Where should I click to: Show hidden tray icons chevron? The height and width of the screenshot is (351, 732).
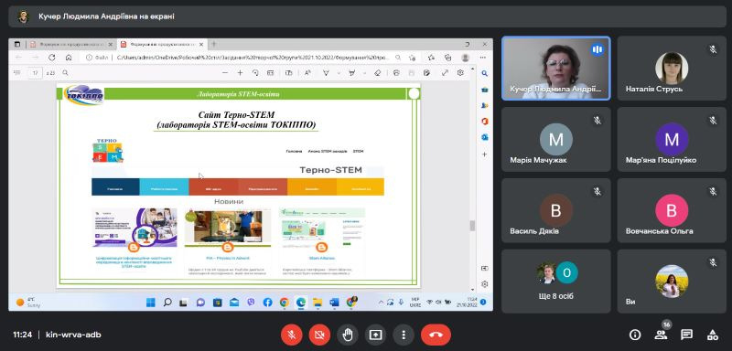(x=381, y=302)
